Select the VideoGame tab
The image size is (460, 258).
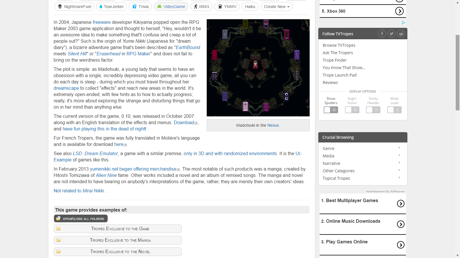(171, 7)
